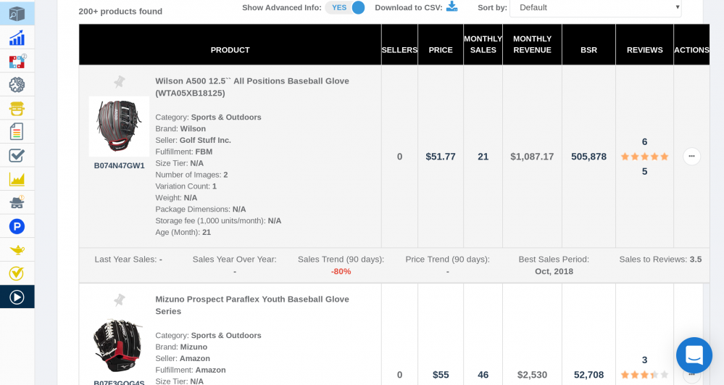Screen dimensions: 724x385
Task: Download product results to CSV
Action: [x=452, y=7]
